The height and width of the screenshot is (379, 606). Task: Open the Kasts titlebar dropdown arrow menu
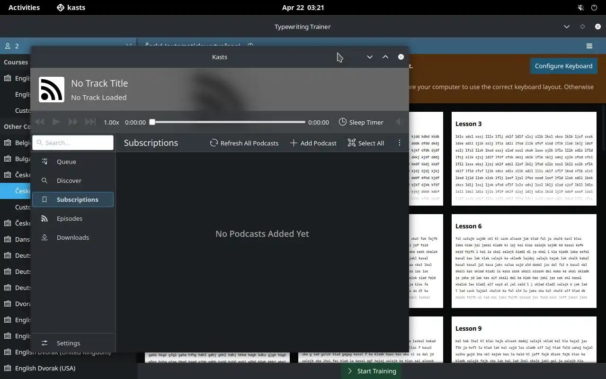coord(370,57)
